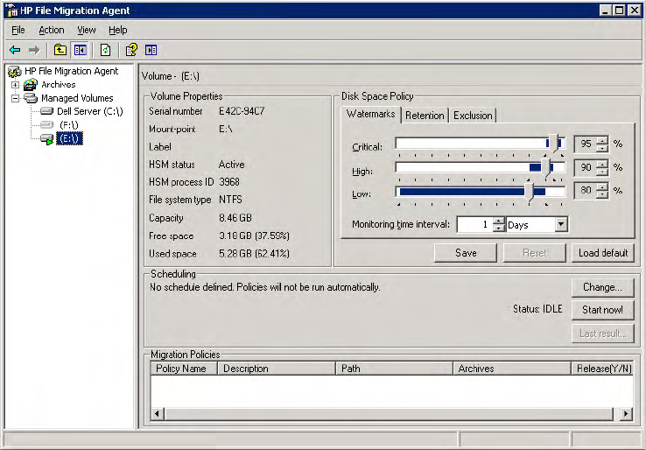Open the Action menu
The width and height of the screenshot is (646, 450).
click(x=52, y=30)
